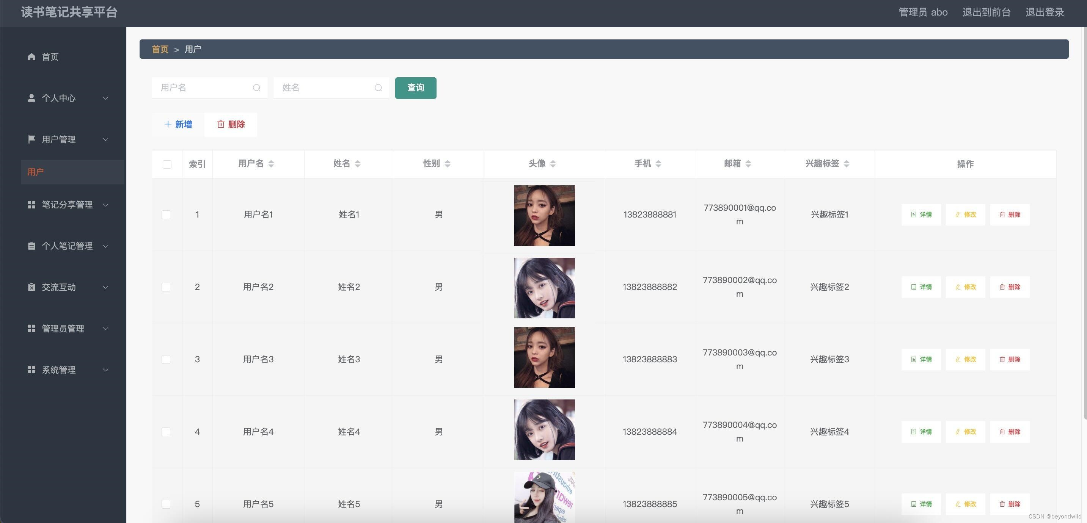
Task: Click the 个人中心 person icon
Action: tap(31, 98)
